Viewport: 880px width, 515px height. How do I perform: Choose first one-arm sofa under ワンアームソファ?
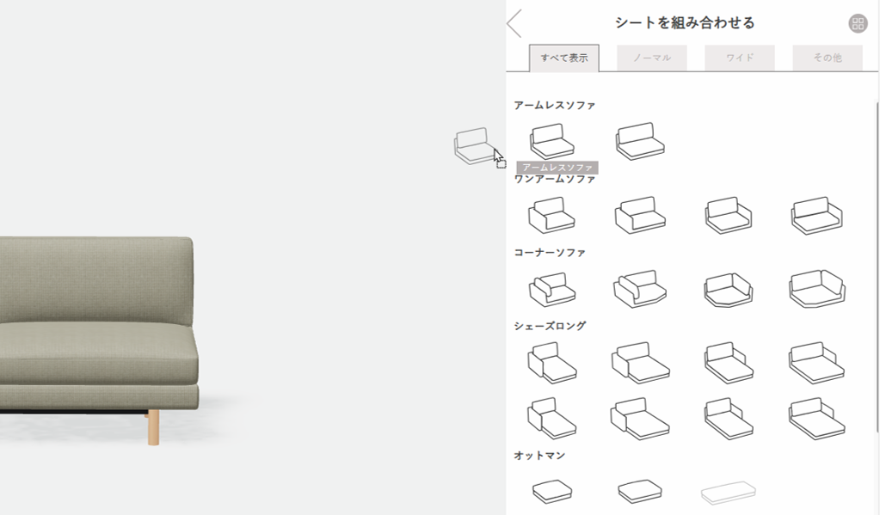[x=551, y=215]
